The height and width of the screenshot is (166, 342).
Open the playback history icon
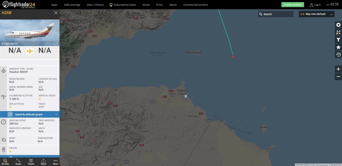tap(338, 55)
